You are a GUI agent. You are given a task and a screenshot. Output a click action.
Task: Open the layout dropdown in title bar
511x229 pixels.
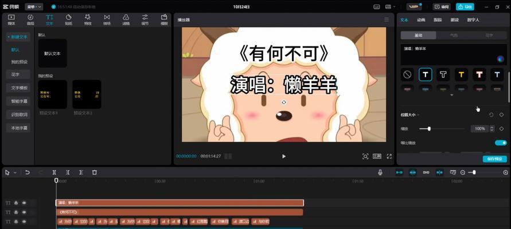[x=390, y=6]
